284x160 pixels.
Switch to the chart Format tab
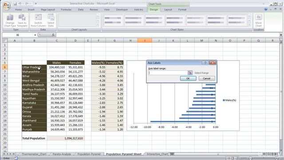(x=182, y=9)
